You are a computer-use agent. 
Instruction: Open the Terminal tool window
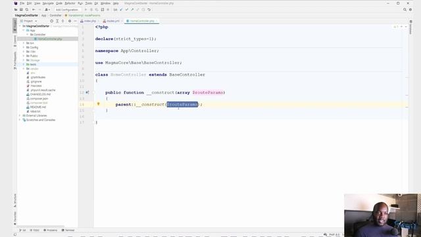click(68, 230)
